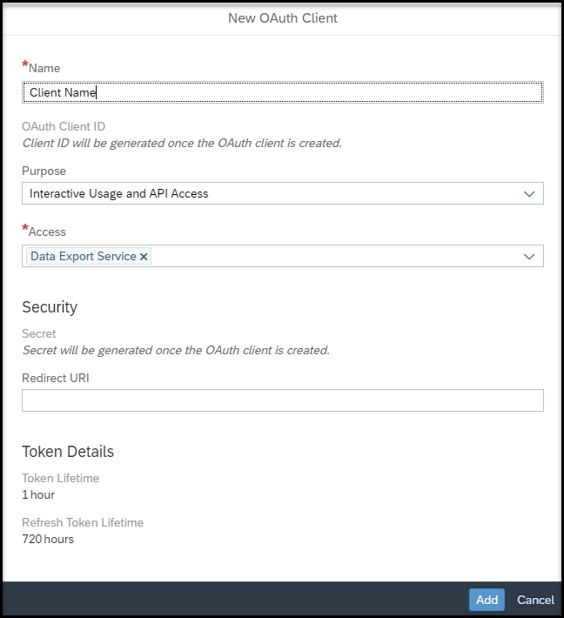Click the New OAuth Client dialog title
564x618 pixels.
[x=283, y=18]
